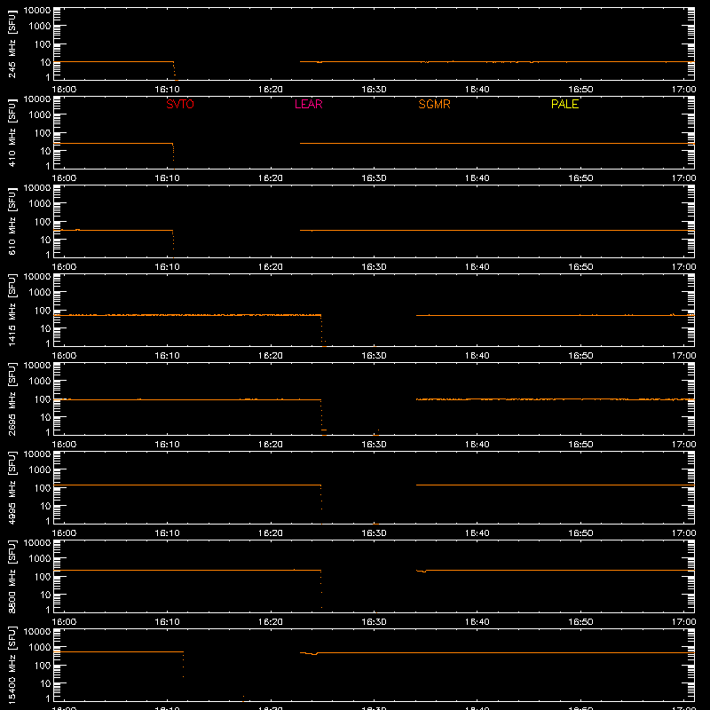Click the 16:10 tick under the 245 MHz panel
Image resolution: width=710 pixels, height=710 pixels.
pyautogui.click(x=167, y=90)
